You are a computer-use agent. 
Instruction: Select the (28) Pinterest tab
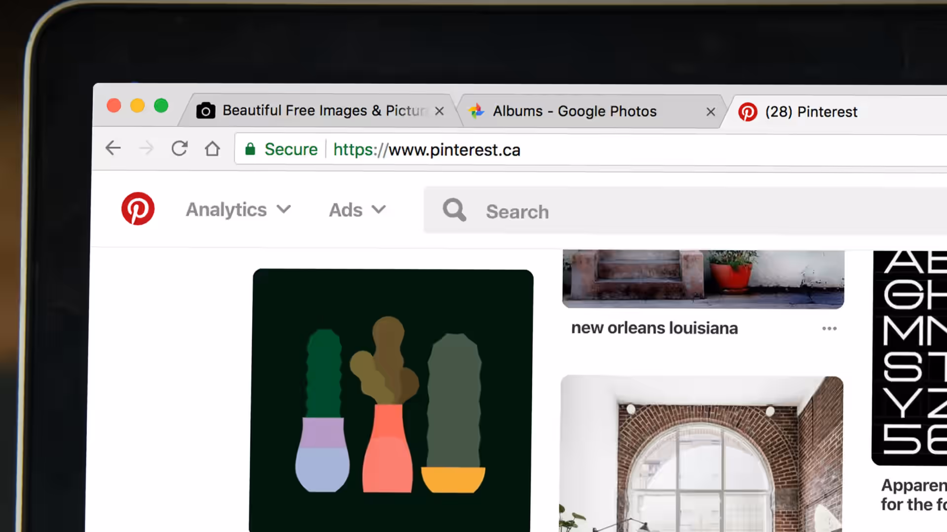[x=811, y=112]
